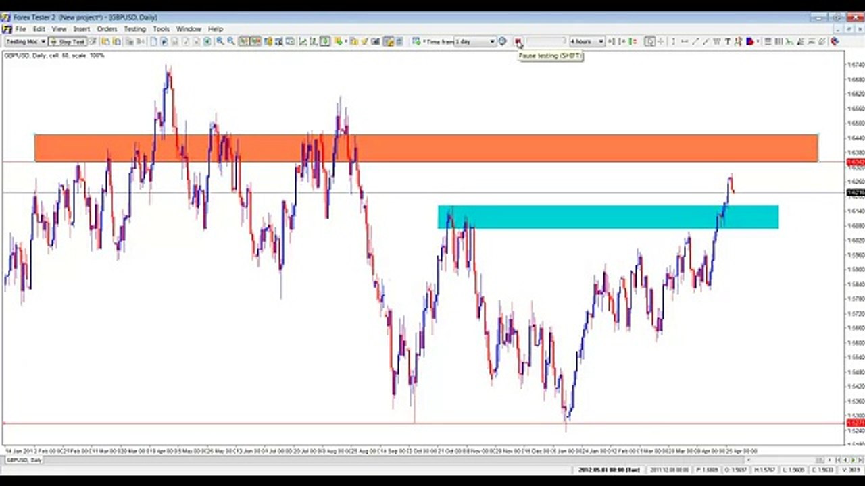The width and height of the screenshot is (865, 486).
Task: Select the horizontal line drawing tool
Action: (684, 42)
